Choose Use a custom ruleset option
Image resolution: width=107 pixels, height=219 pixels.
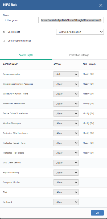[4, 41]
